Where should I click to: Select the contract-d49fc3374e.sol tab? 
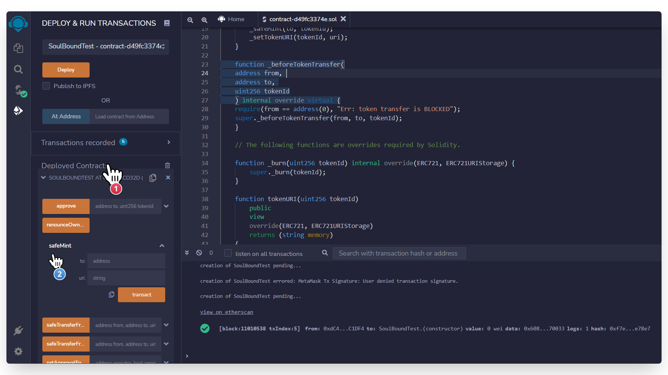point(302,19)
